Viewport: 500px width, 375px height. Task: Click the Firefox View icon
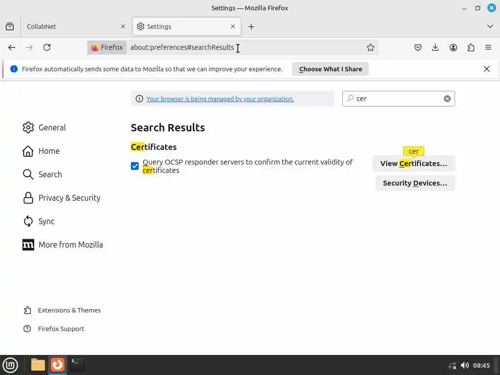coord(10,26)
